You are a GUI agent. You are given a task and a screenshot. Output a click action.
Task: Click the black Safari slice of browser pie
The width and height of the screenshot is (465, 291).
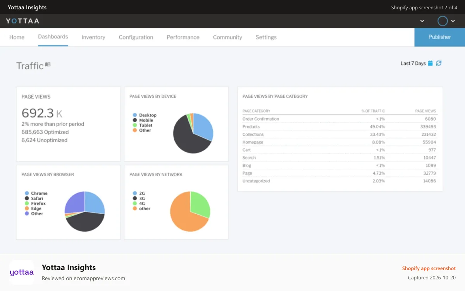pyautogui.click(x=85, y=222)
